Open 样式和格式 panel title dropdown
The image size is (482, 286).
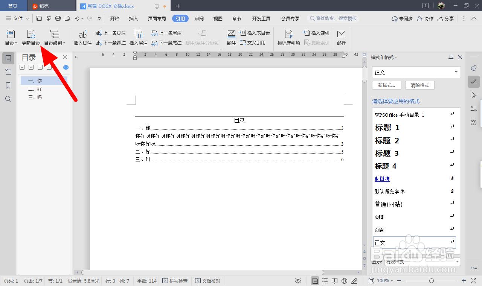coord(384,57)
